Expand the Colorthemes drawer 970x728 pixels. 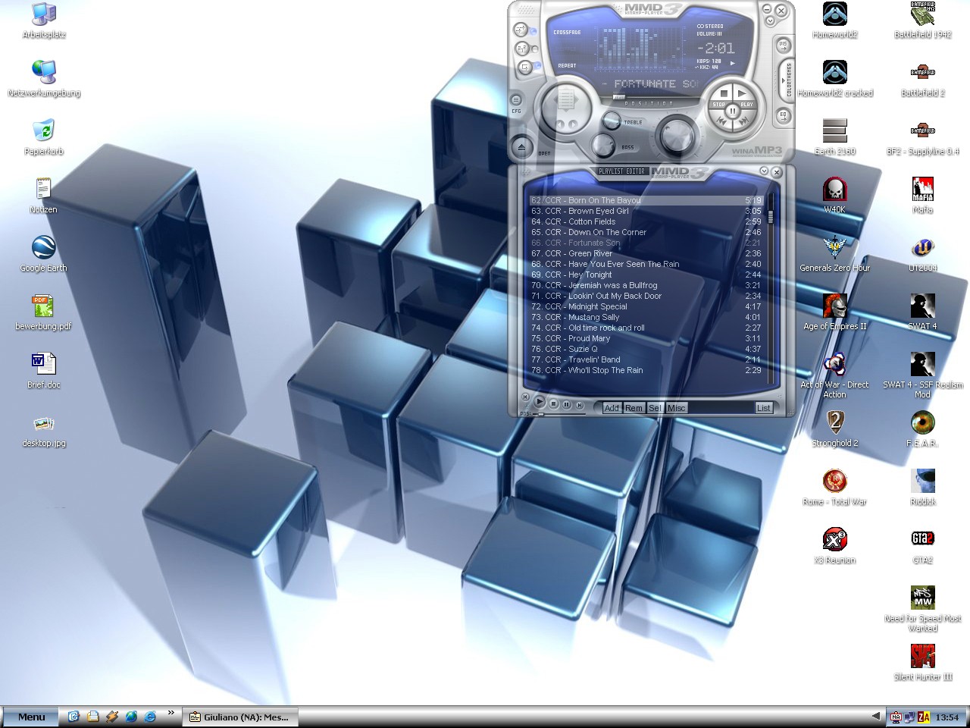(788, 79)
